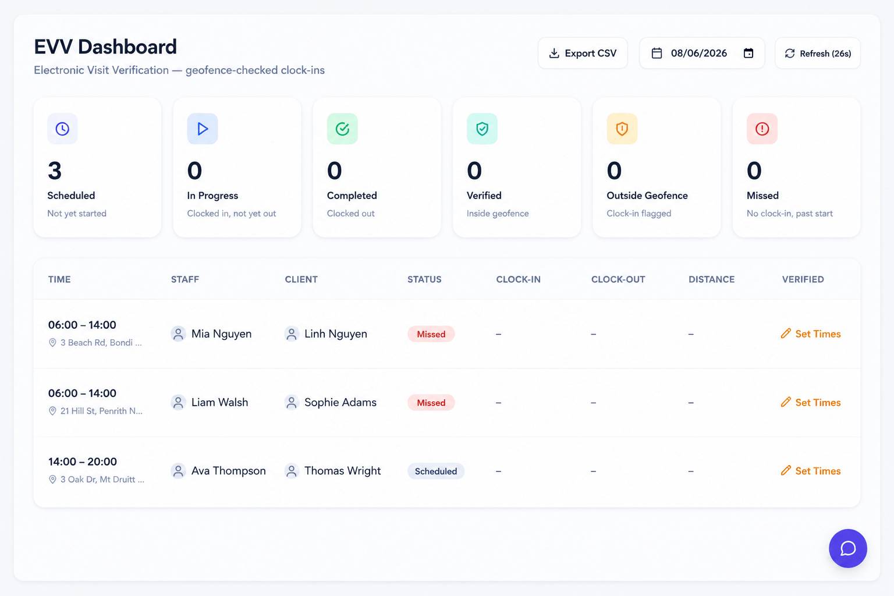This screenshot has height=596, width=894.
Task: Click the 3 Oak Dr, Mt Druitt address
Action: 102,480
